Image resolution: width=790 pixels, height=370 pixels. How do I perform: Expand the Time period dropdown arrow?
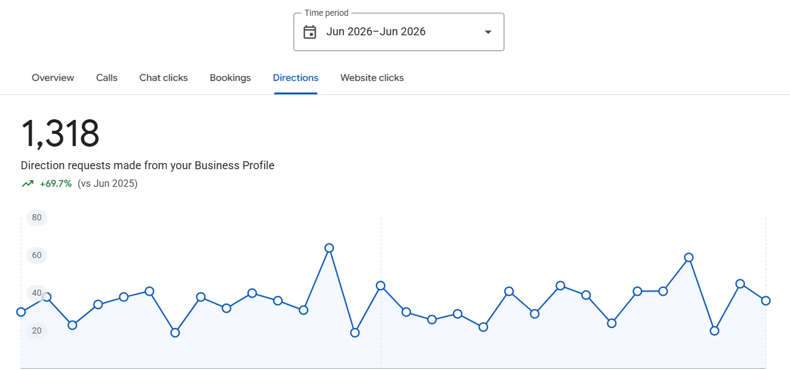(x=488, y=32)
